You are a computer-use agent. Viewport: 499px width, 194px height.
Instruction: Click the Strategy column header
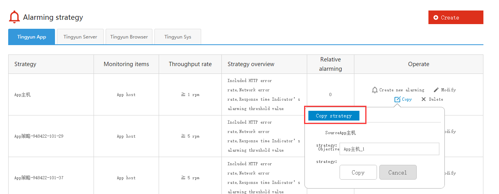(25, 64)
